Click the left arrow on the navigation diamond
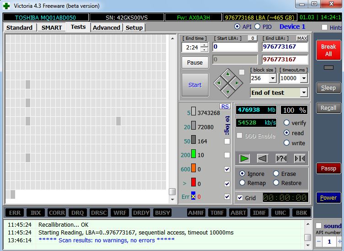Viewport: 344px width, 251px height. point(219,83)
